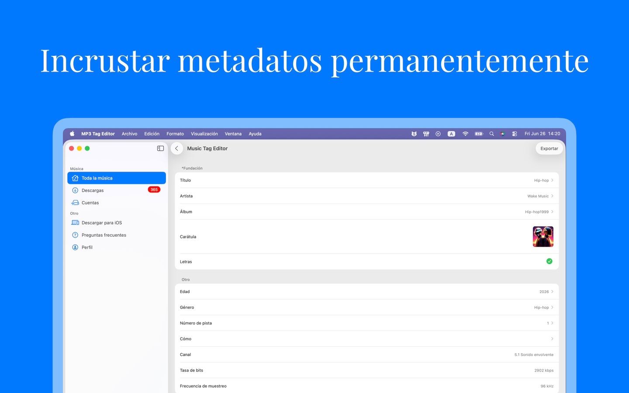Click the Exportar button
629x393 pixels.
click(549, 148)
